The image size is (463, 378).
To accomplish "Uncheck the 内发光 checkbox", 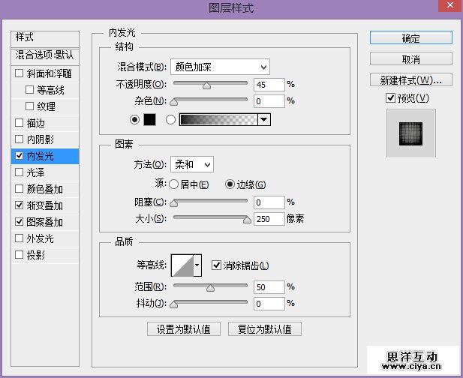I will click(19, 155).
